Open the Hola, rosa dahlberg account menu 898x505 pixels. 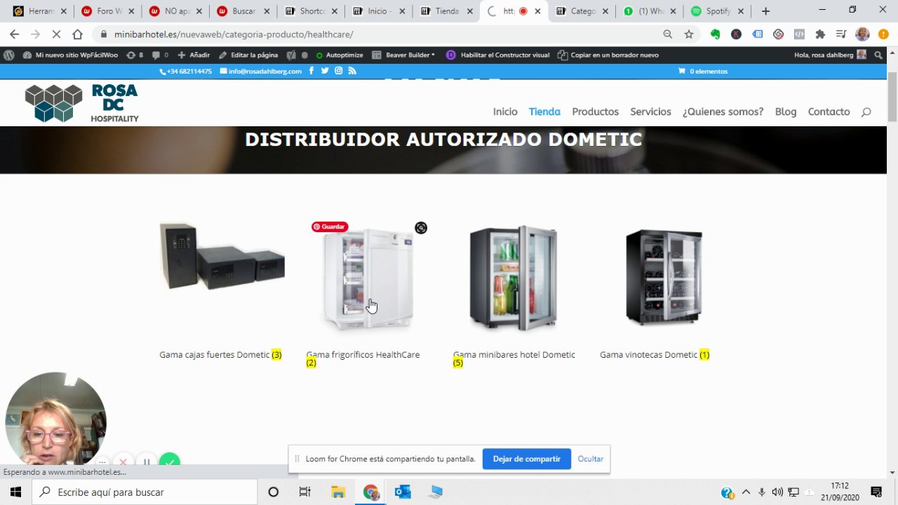pos(830,55)
